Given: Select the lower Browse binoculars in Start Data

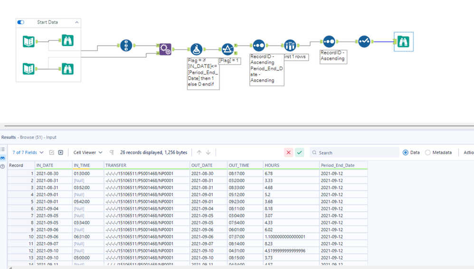Looking at the screenshot, I should pos(67,69).
